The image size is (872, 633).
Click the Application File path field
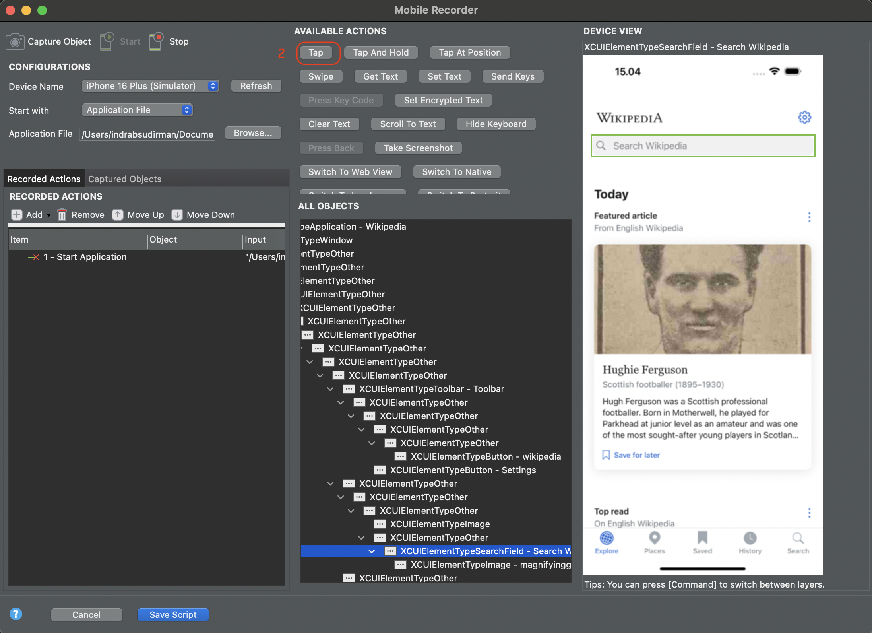[x=147, y=134]
